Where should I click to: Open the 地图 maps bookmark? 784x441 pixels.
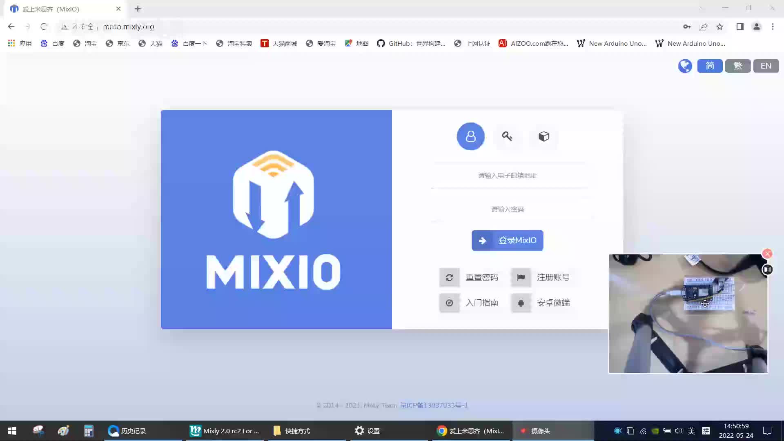[356, 43]
